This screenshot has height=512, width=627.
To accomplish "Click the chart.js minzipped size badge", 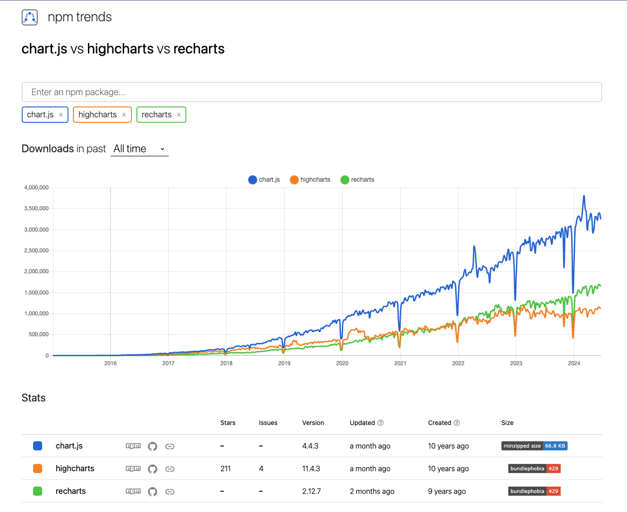I will point(534,446).
